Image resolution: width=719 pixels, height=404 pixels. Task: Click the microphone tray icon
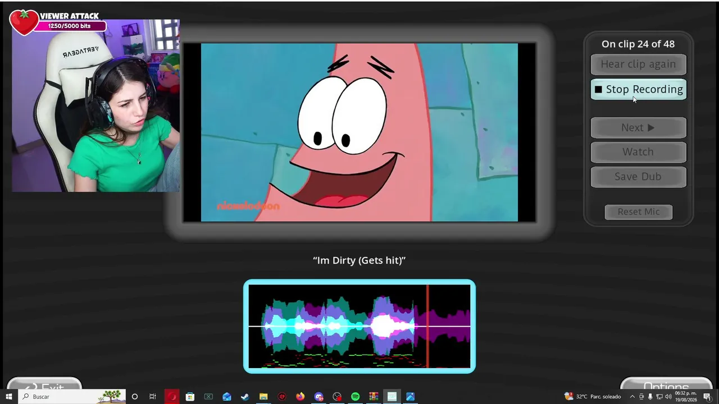click(x=650, y=397)
